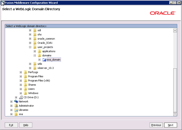Expand the bottom soa node
This screenshot has width=182, height=130.
click(x=11, y=114)
